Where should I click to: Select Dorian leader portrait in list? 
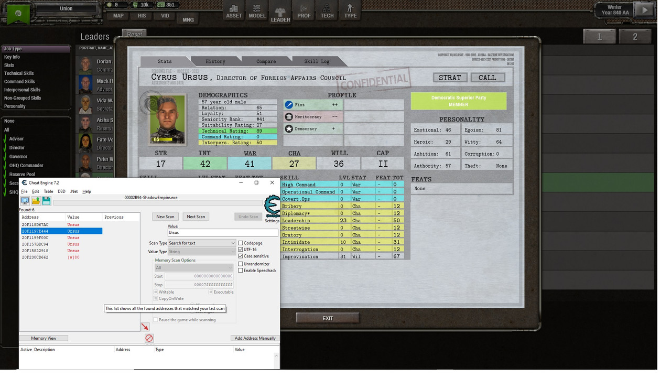85,66
